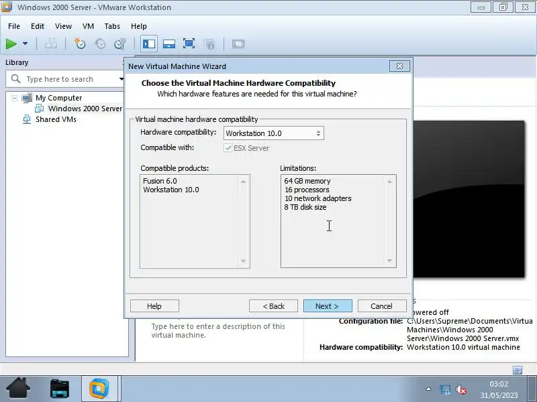Take a snapshot of this virtual machine
Screen dimensions: 537x402
pyautogui.click(x=80, y=44)
